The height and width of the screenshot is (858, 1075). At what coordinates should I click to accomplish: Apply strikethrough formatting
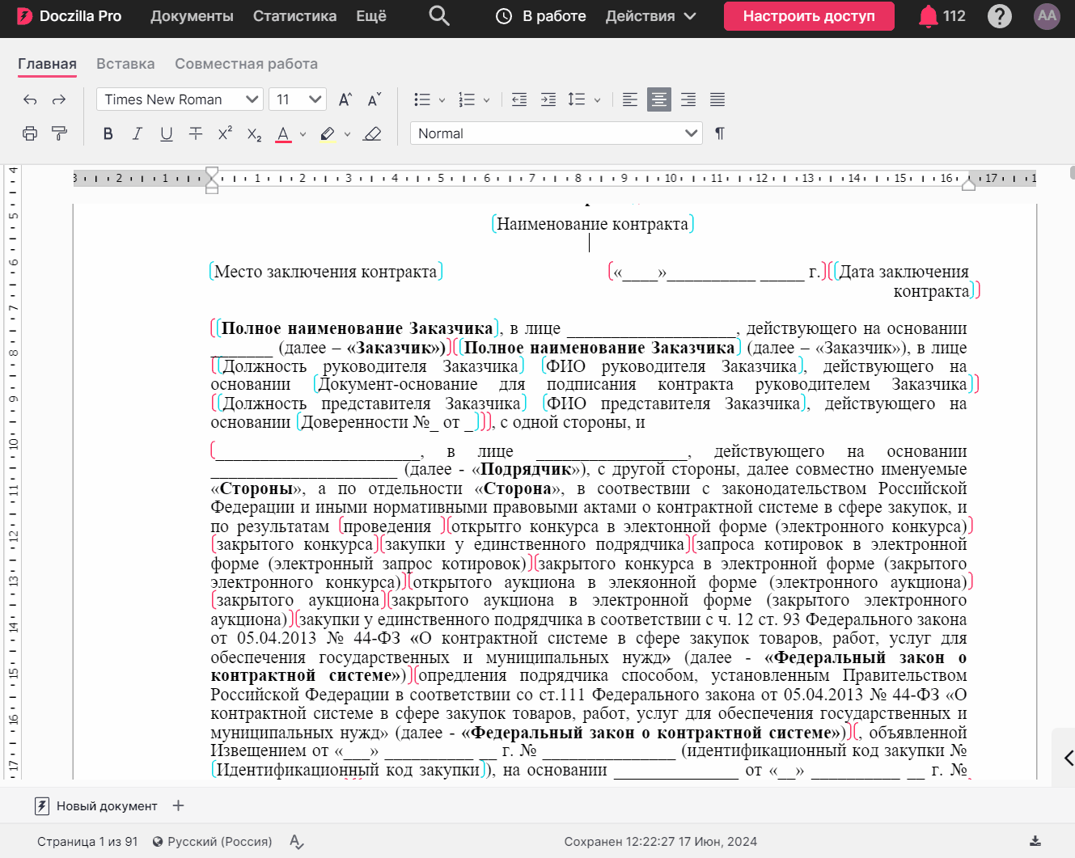coord(196,133)
